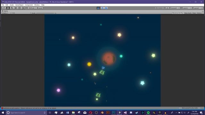Screen dimensions: 205x115
Task: Open Spotify from the taskbar
Action: pos(148,113)
